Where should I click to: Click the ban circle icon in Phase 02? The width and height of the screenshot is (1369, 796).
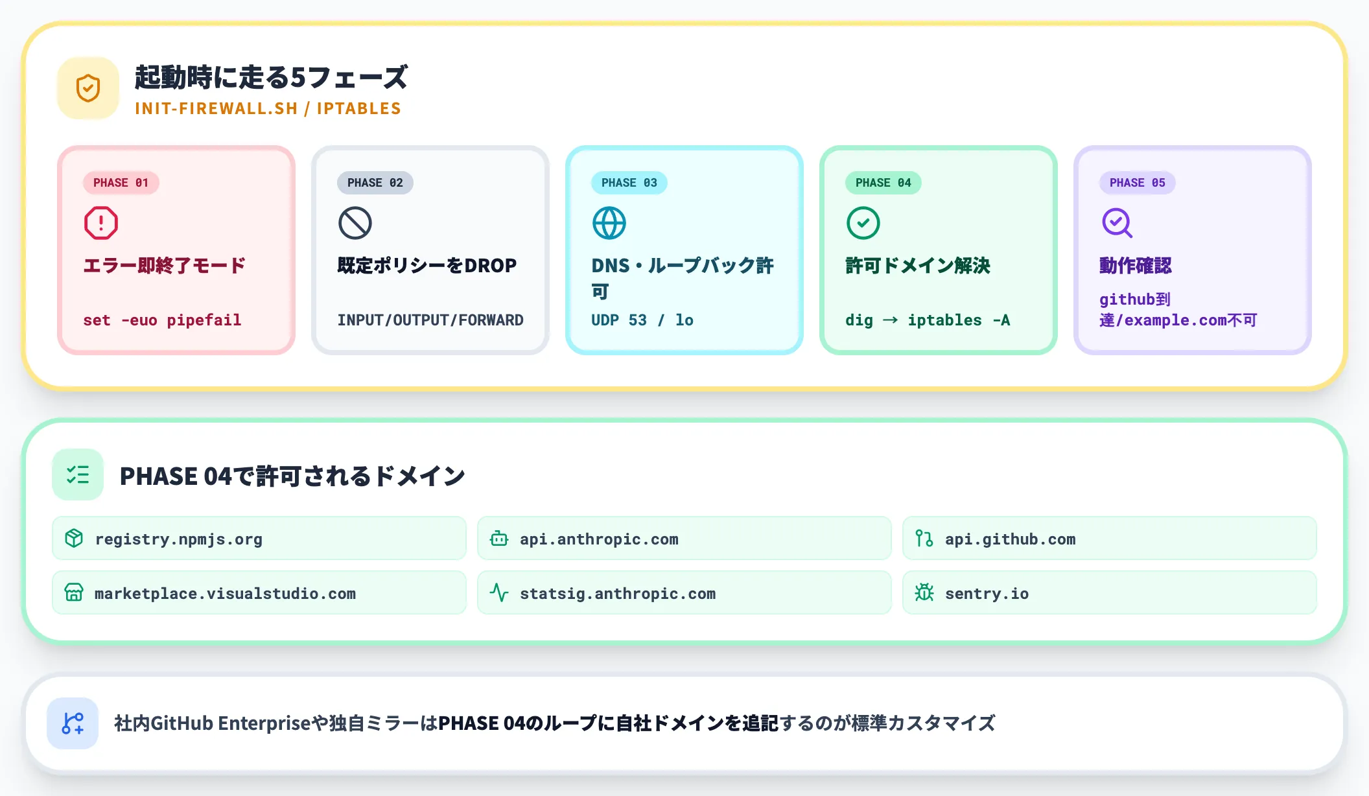(x=355, y=223)
